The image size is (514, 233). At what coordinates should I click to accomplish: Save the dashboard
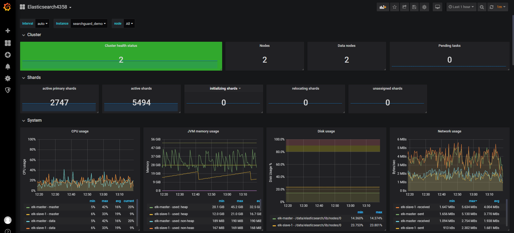pos(414,7)
